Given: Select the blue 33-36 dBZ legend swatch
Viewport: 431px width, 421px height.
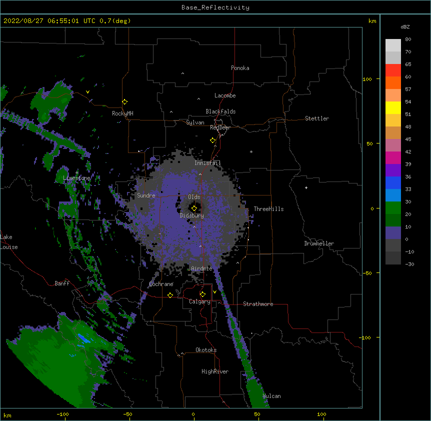Looking at the screenshot, I should (x=393, y=182).
